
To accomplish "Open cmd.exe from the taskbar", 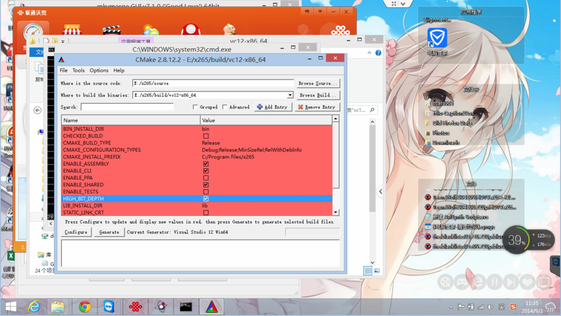I will point(186,306).
